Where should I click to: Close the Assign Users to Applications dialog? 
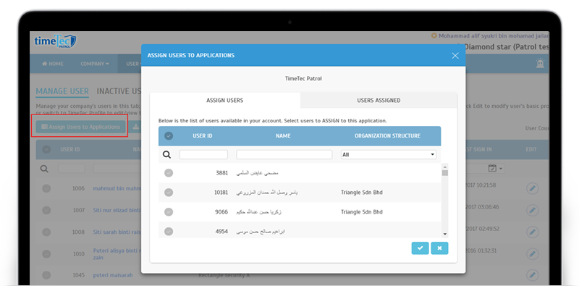[455, 56]
